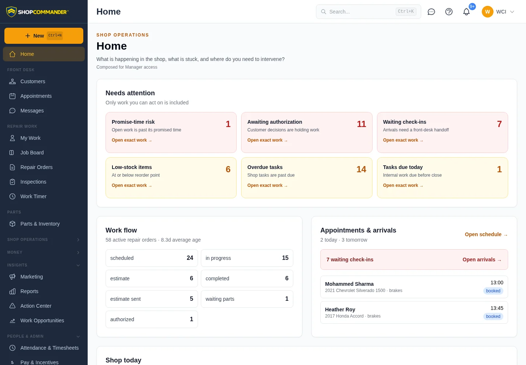The height and width of the screenshot is (365, 526).
Task: Open exact work for Low-stock items
Action: coord(132,185)
